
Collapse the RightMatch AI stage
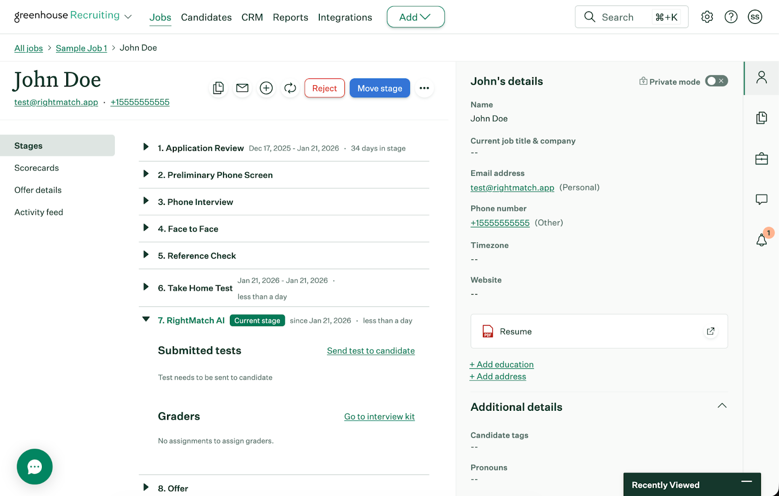[146, 319]
